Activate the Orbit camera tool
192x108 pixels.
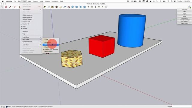click(x=57, y=7)
